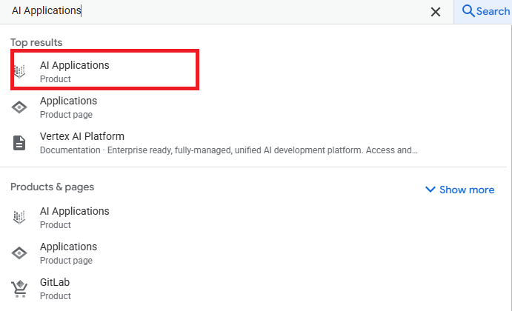Click the document icon beside Vertex AI Platform
Screen dimensions: 512x311
[x=19, y=143]
